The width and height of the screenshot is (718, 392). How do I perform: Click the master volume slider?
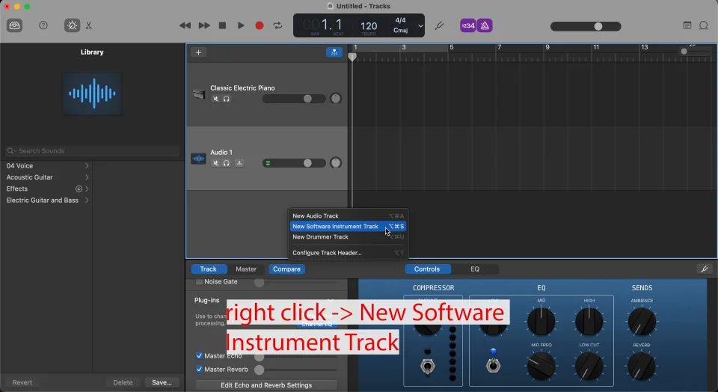click(x=586, y=26)
